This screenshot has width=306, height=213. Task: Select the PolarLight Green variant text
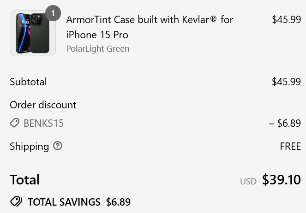pos(98,49)
